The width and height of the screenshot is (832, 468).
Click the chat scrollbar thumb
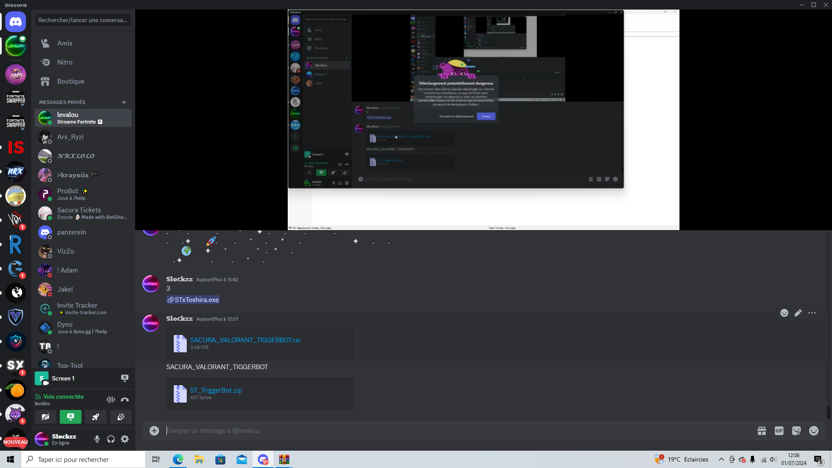[x=829, y=413]
